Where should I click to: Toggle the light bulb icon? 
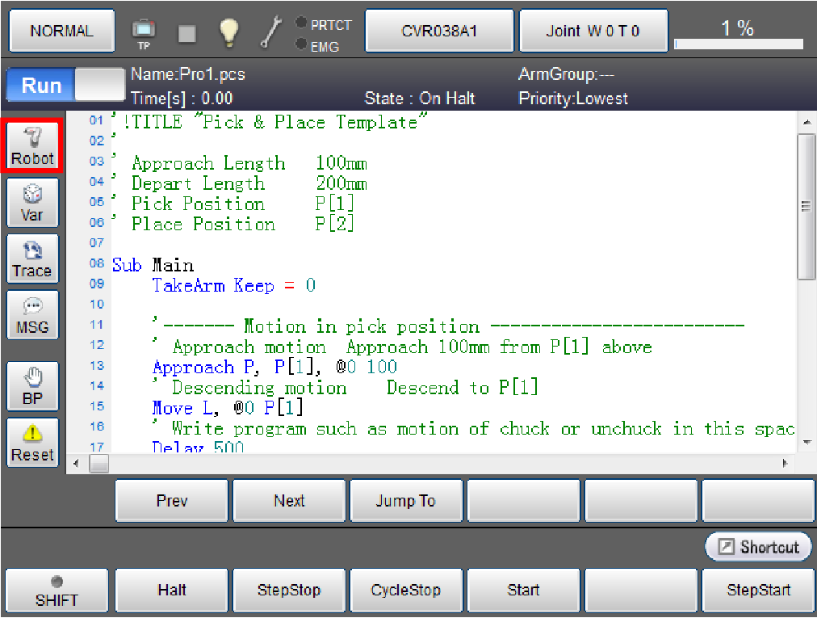point(228,32)
